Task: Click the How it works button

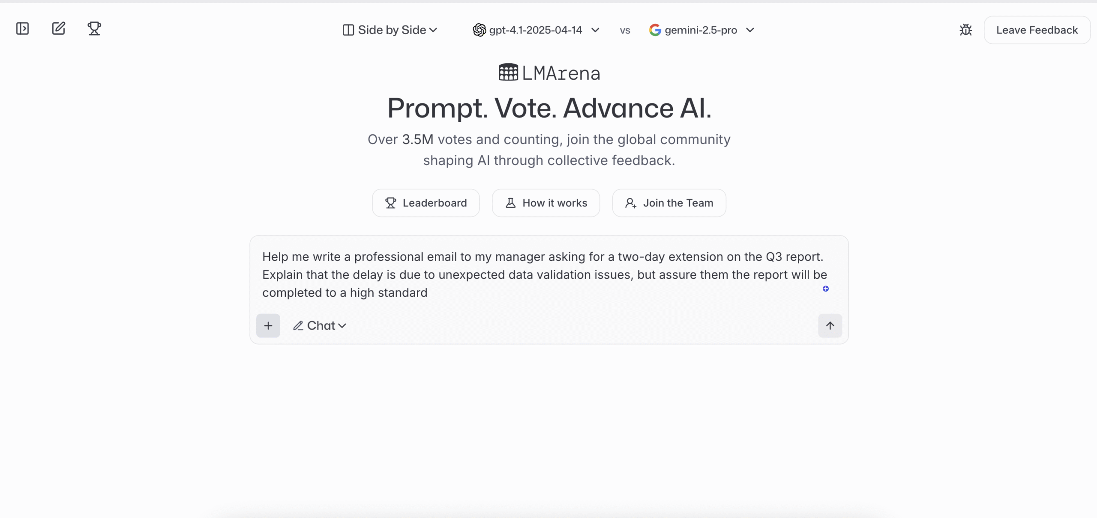Action: coord(546,203)
